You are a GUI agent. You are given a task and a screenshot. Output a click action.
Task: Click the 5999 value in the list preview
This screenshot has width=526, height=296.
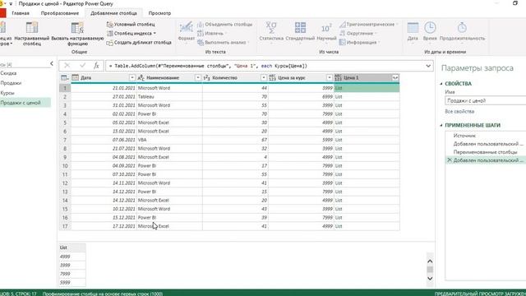pyautogui.click(x=72, y=283)
